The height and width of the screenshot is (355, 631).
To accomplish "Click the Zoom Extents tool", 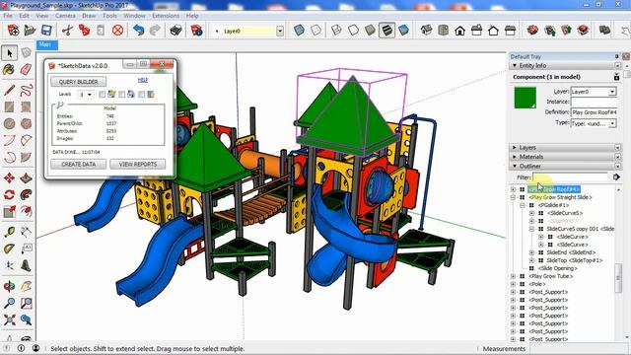I will click(x=9, y=319).
